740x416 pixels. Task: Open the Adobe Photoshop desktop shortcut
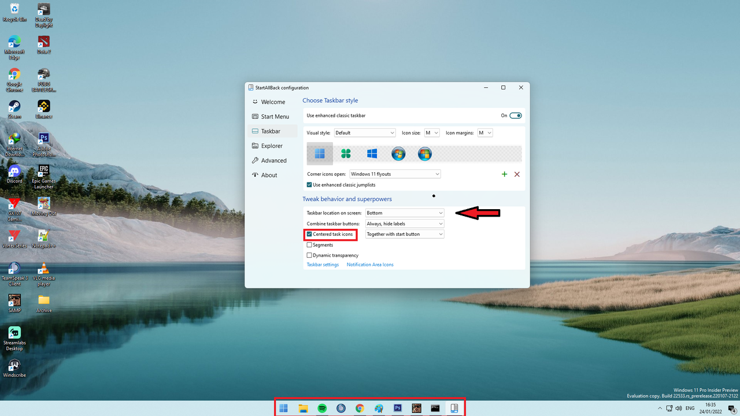click(x=44, y=144)
